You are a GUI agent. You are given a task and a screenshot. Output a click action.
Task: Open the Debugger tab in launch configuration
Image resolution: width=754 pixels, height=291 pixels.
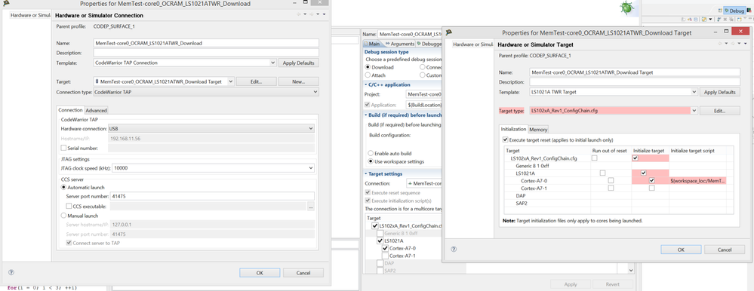(x=429, y=44)
